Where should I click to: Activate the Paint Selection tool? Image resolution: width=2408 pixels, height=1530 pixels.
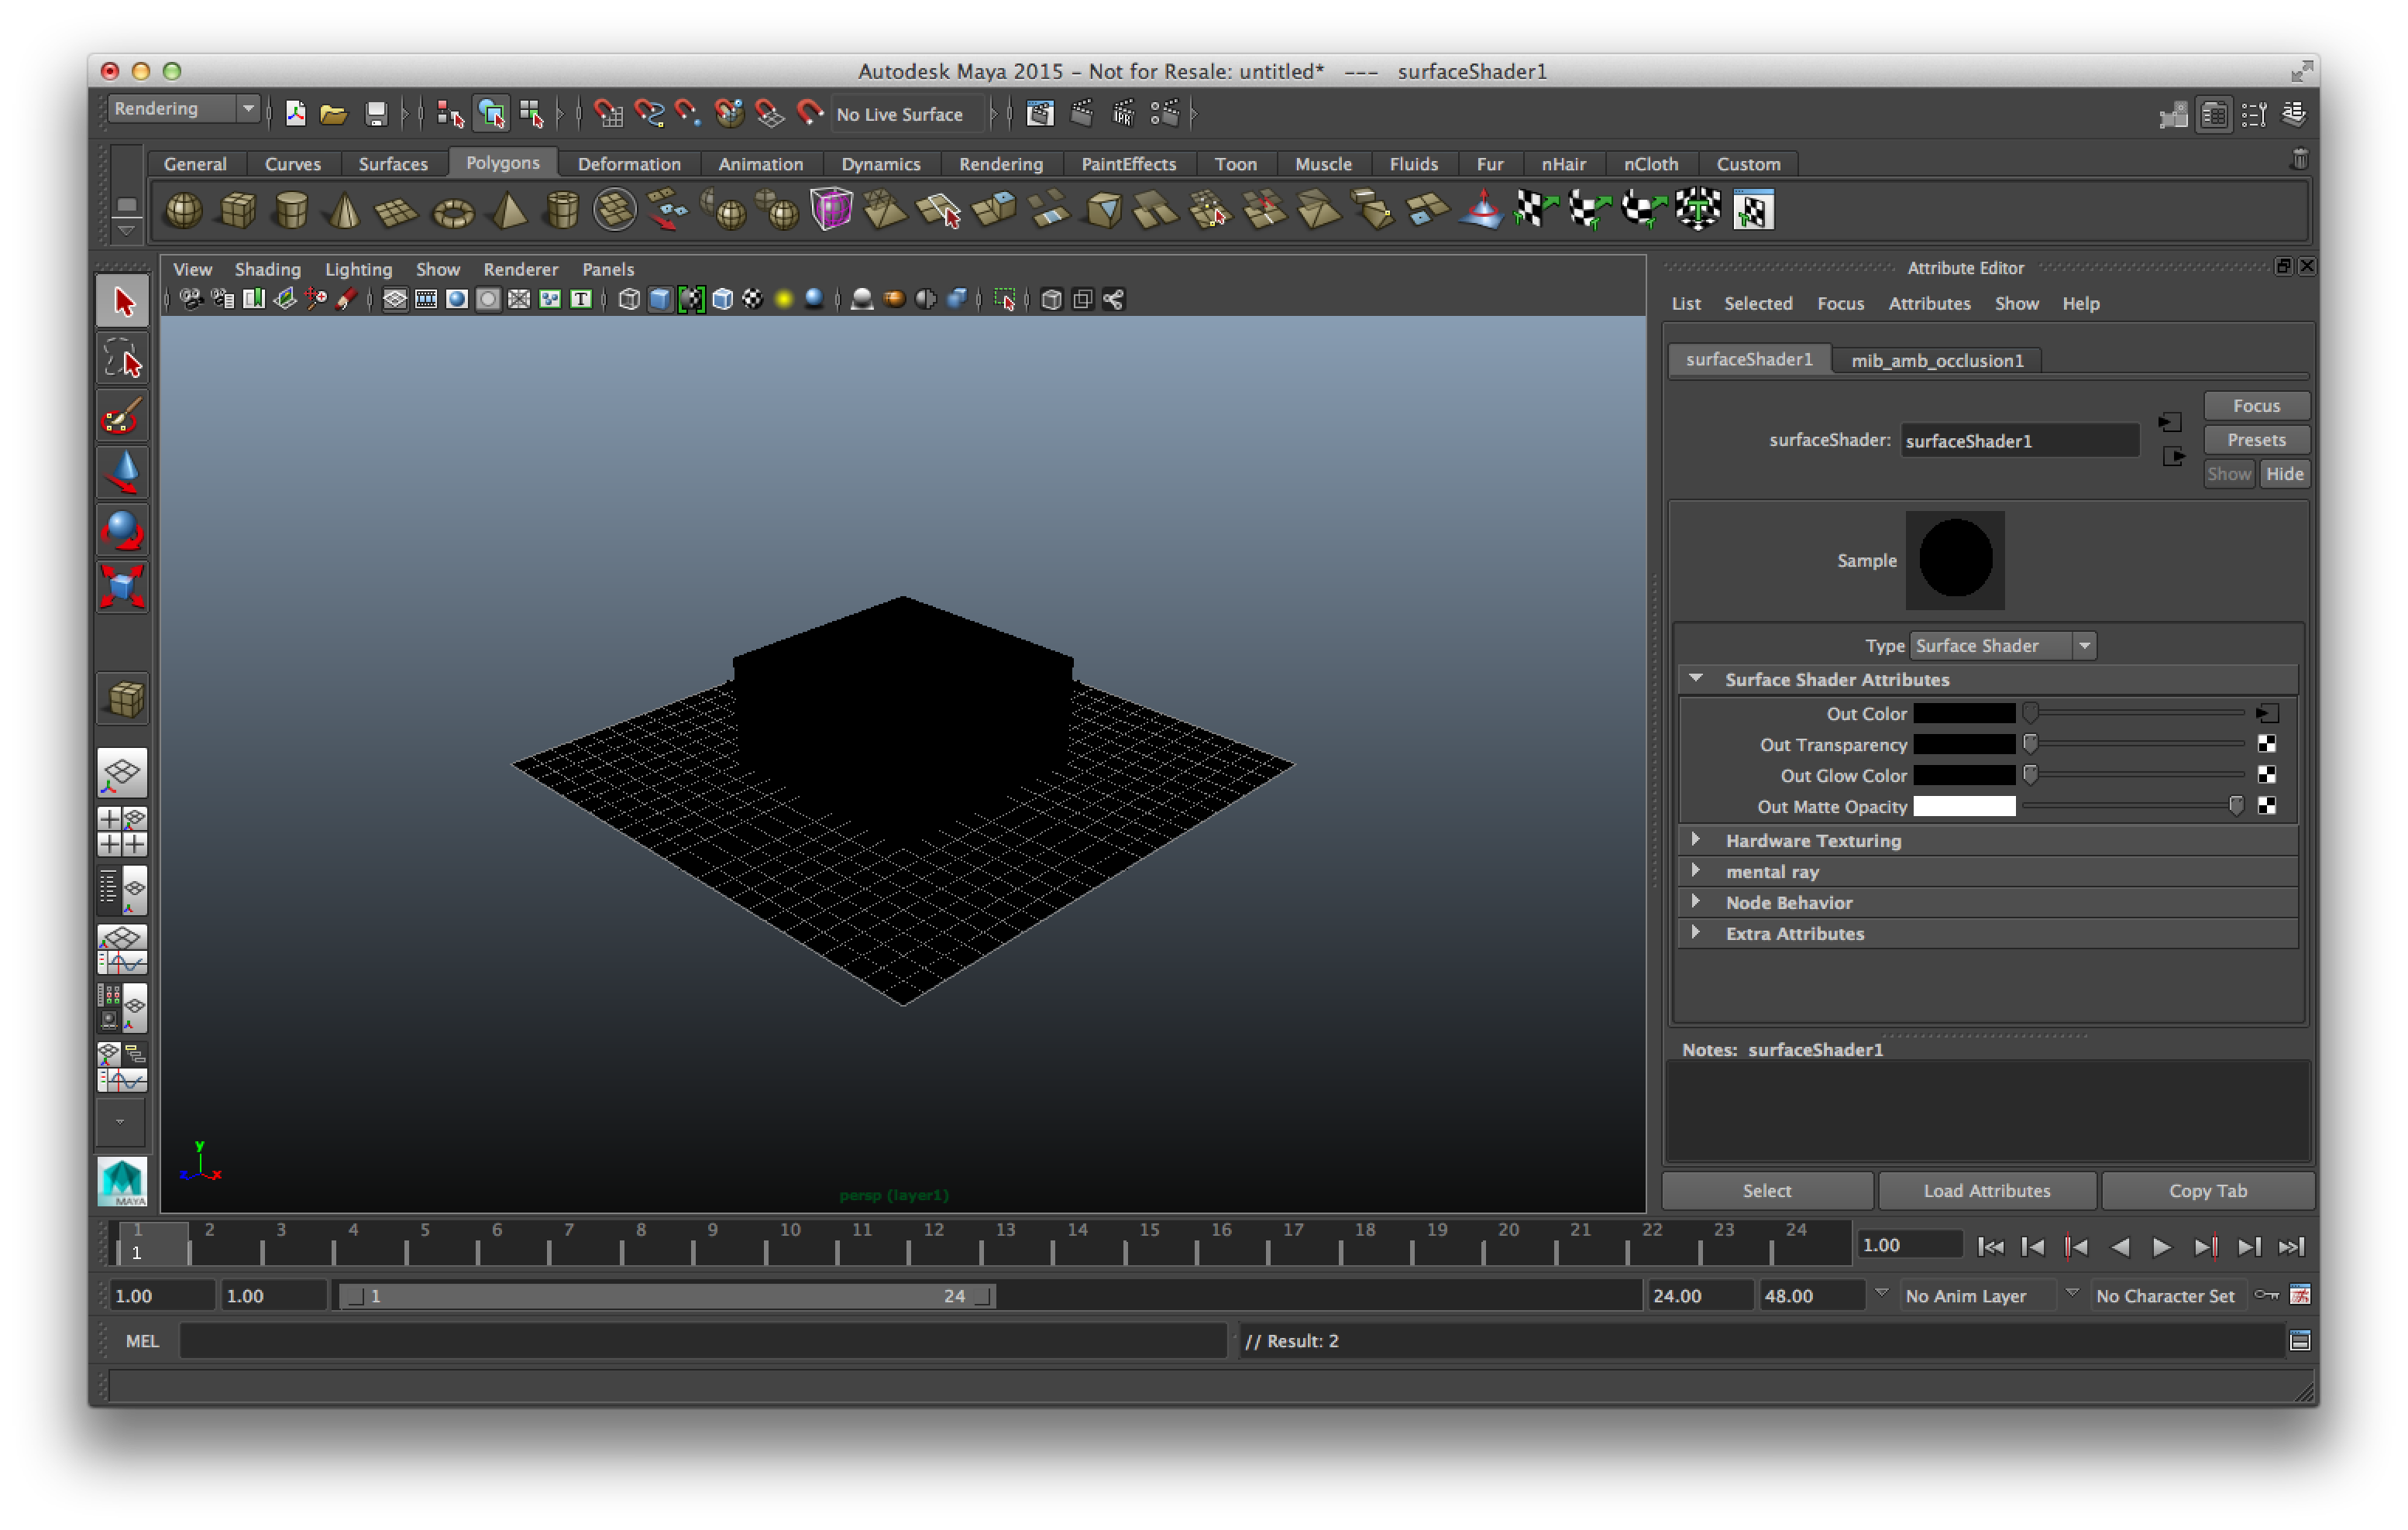click(x=123, y=417)
